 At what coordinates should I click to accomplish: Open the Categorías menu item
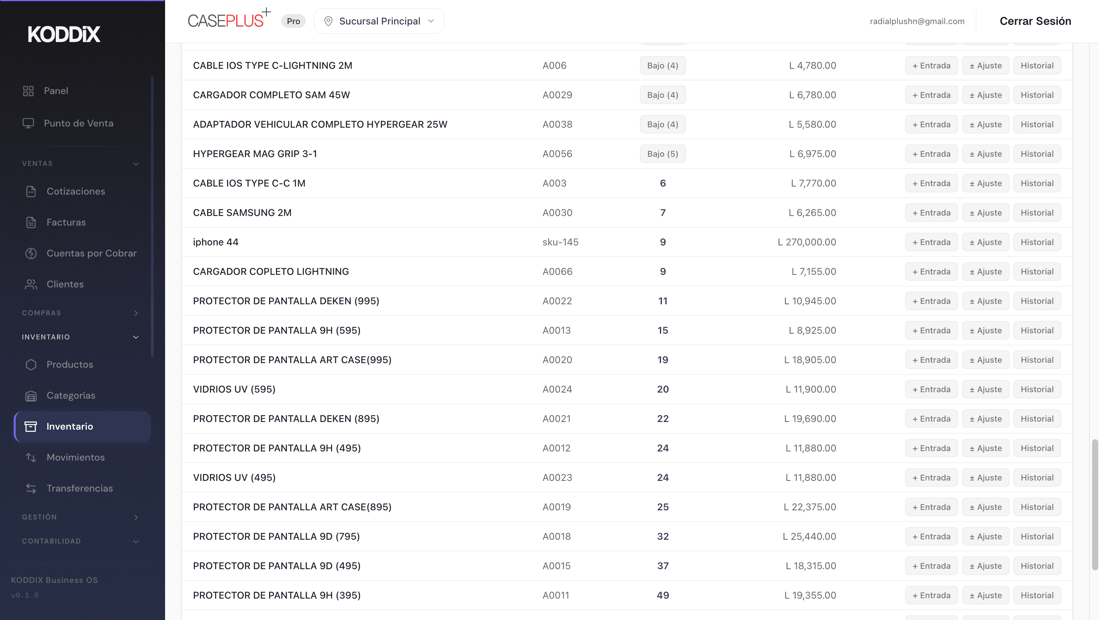click(x=71, y=396)
